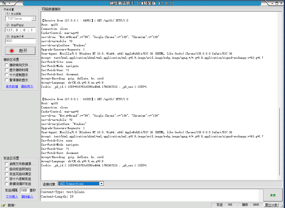Image resolution: width=285 pixels, height=208 pixels.
Task: Open the title bar dropdown arrow menu
Action: 9,3
